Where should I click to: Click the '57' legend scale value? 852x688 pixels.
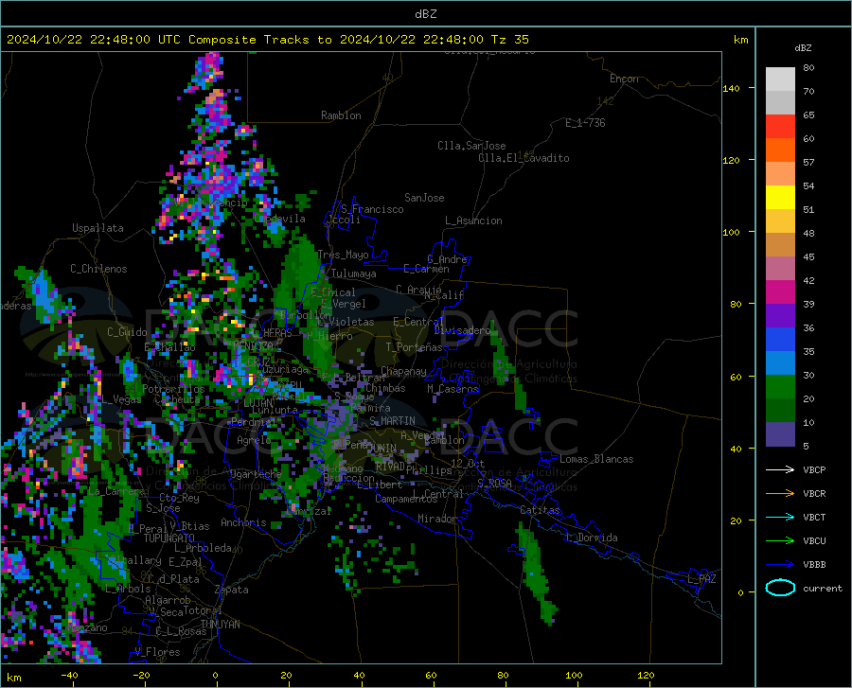point(808,163)
